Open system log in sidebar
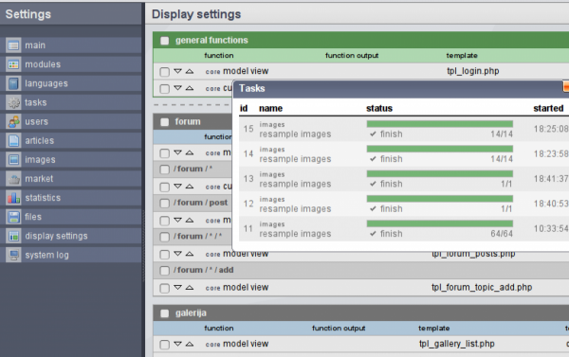 tap(46, 255)
